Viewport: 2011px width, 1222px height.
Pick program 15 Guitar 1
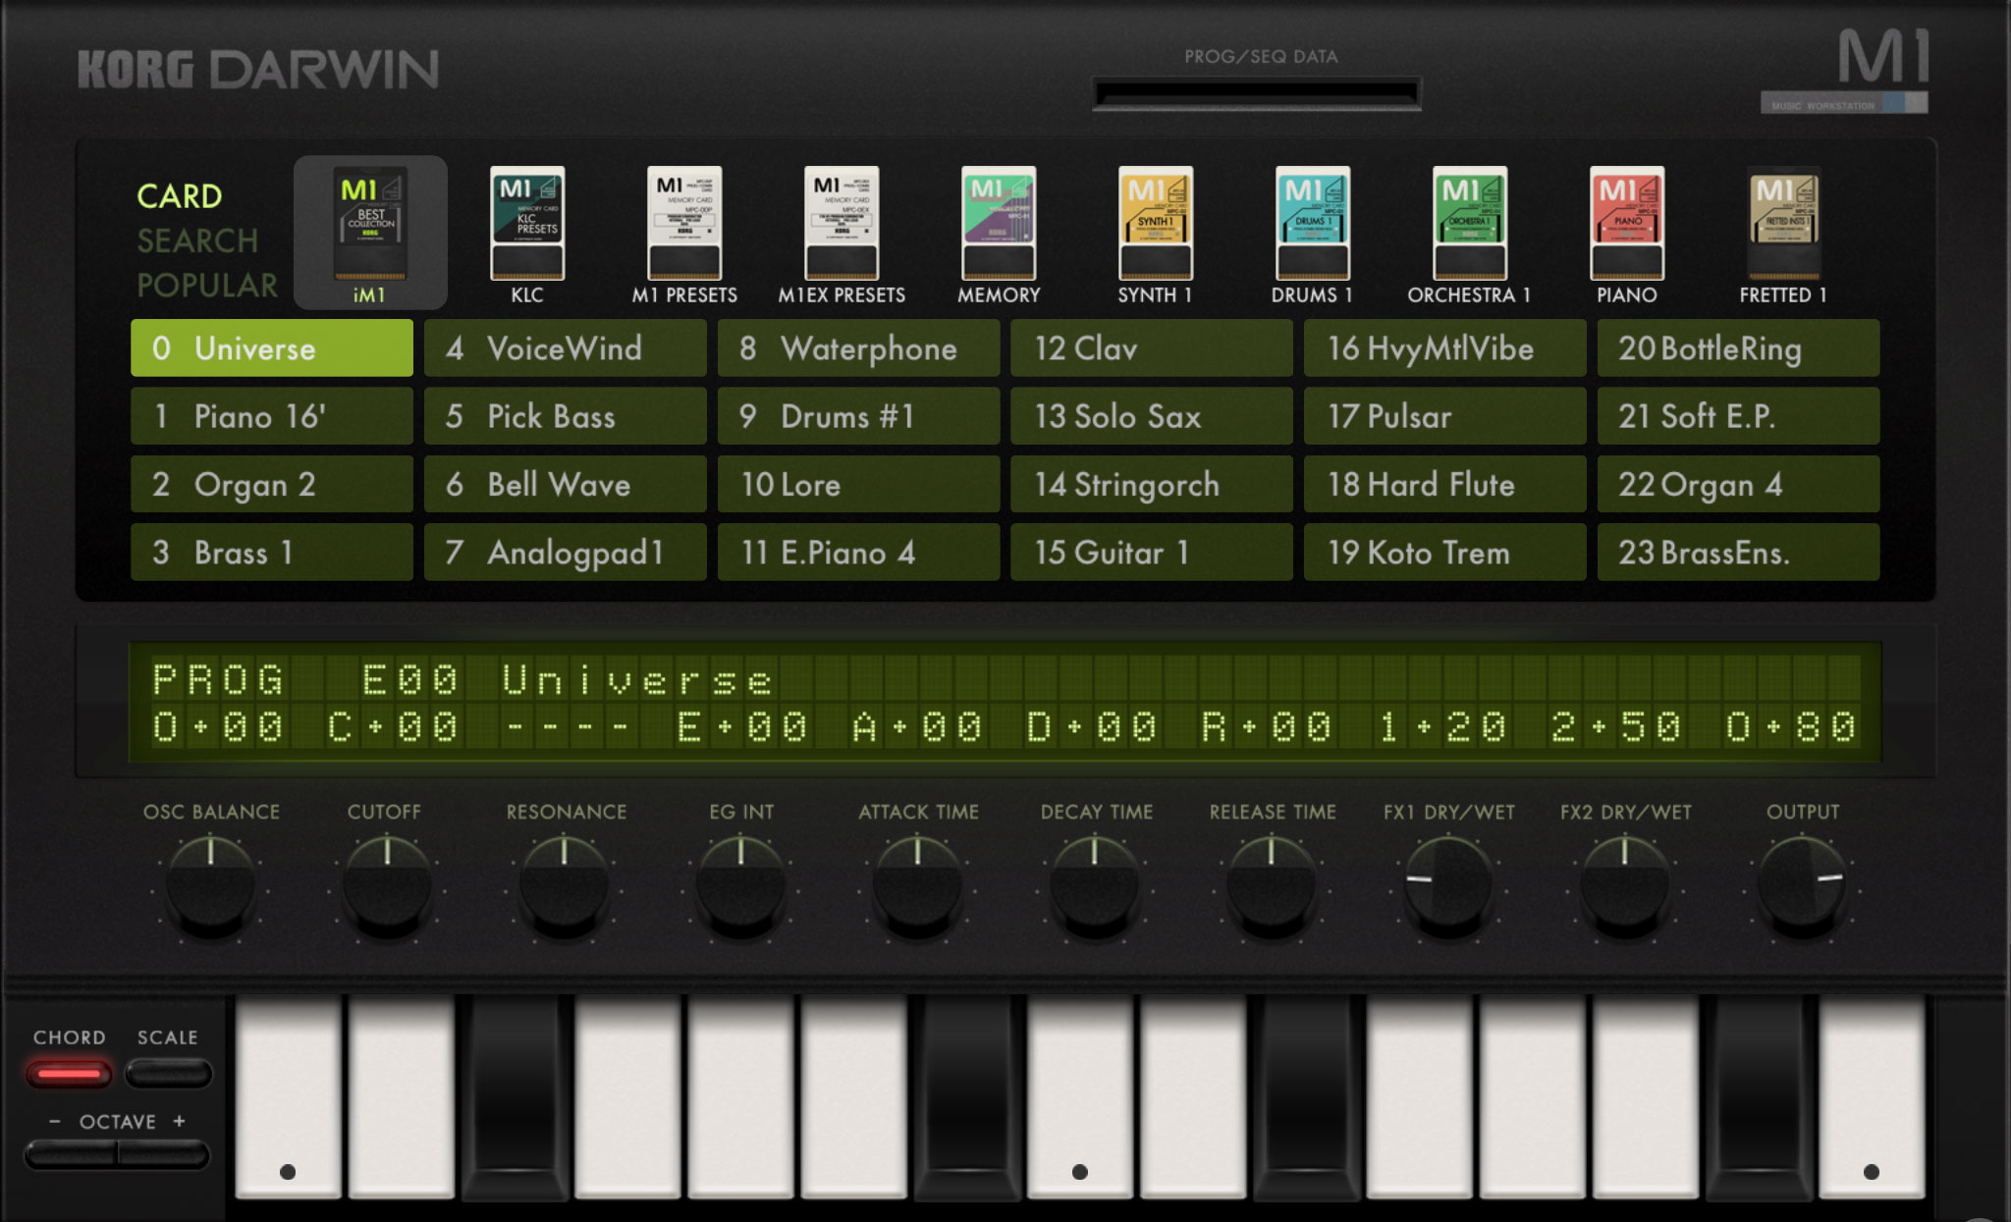1152,553
